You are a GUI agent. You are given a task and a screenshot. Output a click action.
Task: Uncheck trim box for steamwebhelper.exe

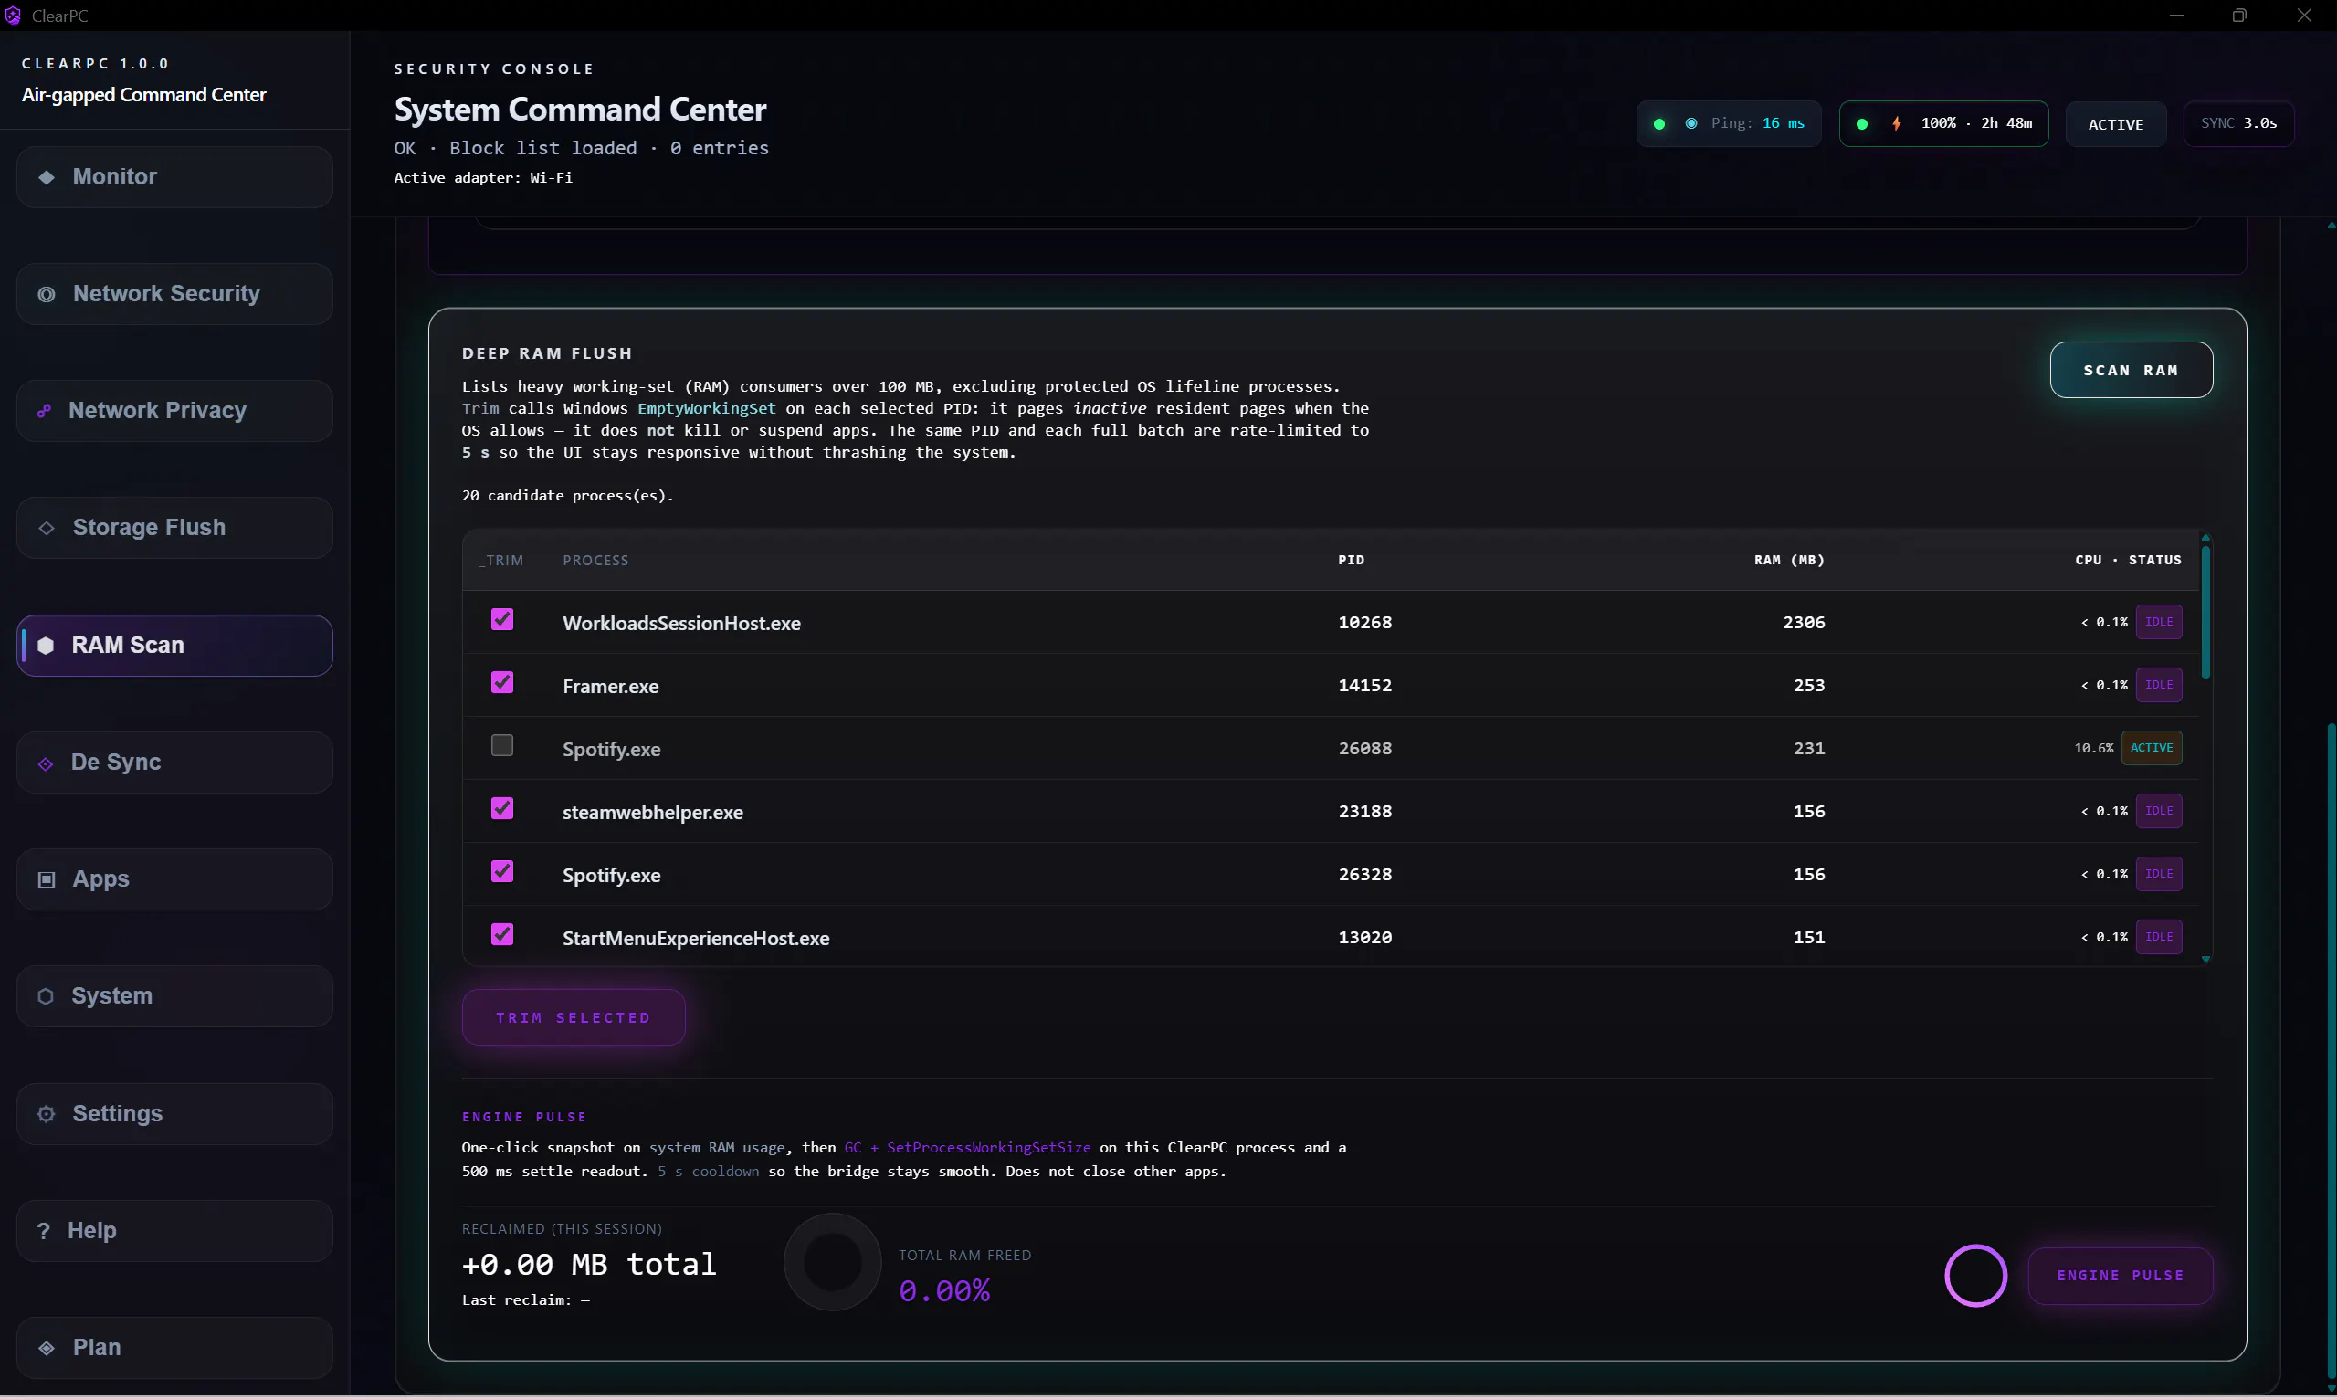click(x=502, y=809)
